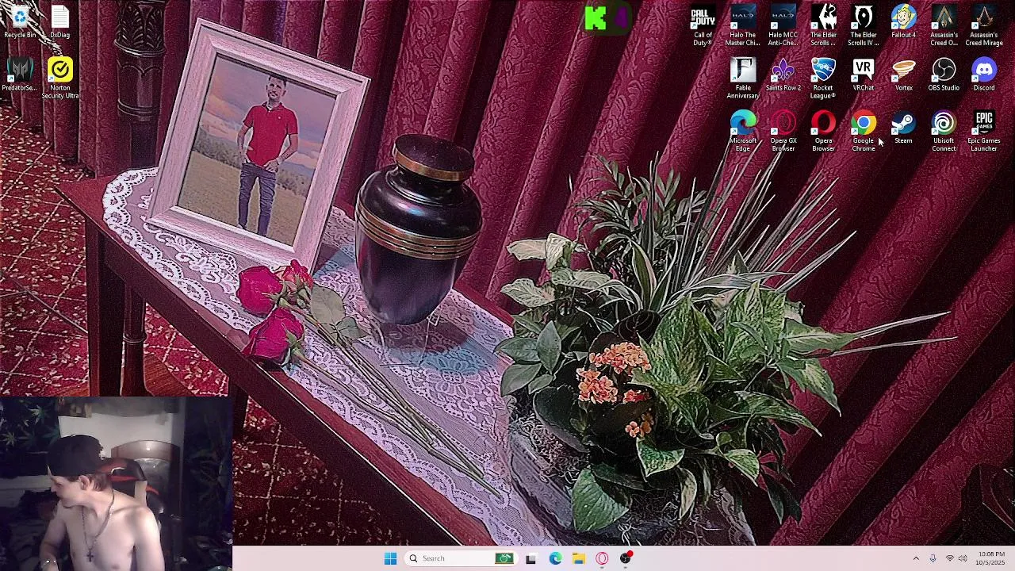Open the Opera Browser desktop icon
This screenshot has width=1015, height=571.
(823, 132)
